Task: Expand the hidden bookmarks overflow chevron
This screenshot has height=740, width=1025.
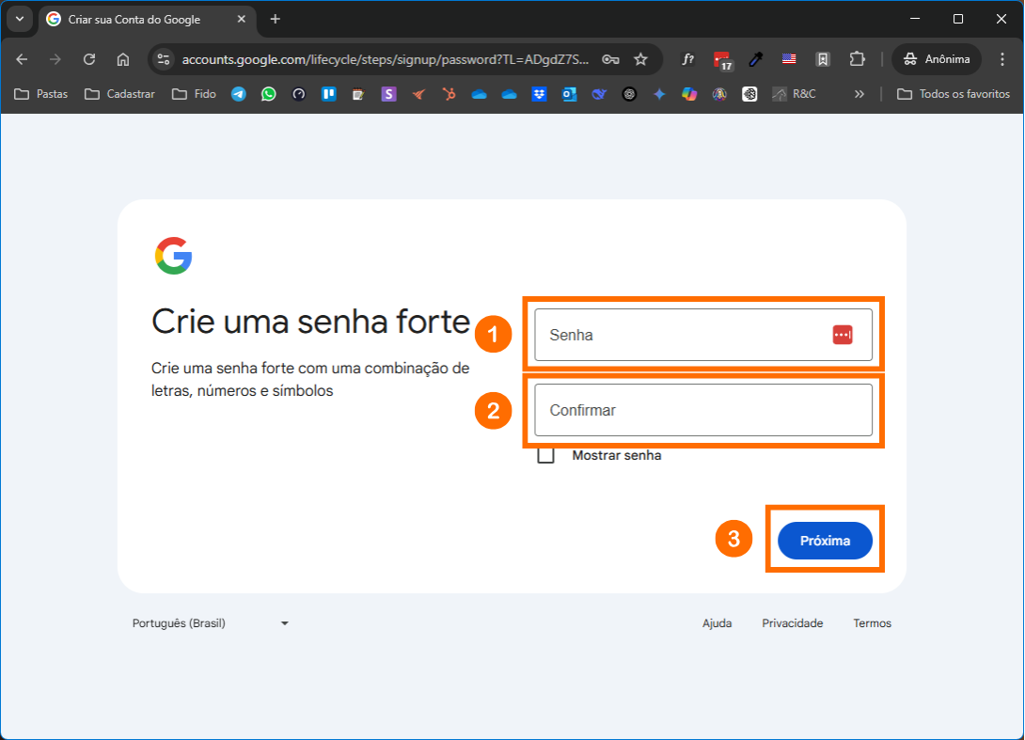Action: click(x=859, y=94)
